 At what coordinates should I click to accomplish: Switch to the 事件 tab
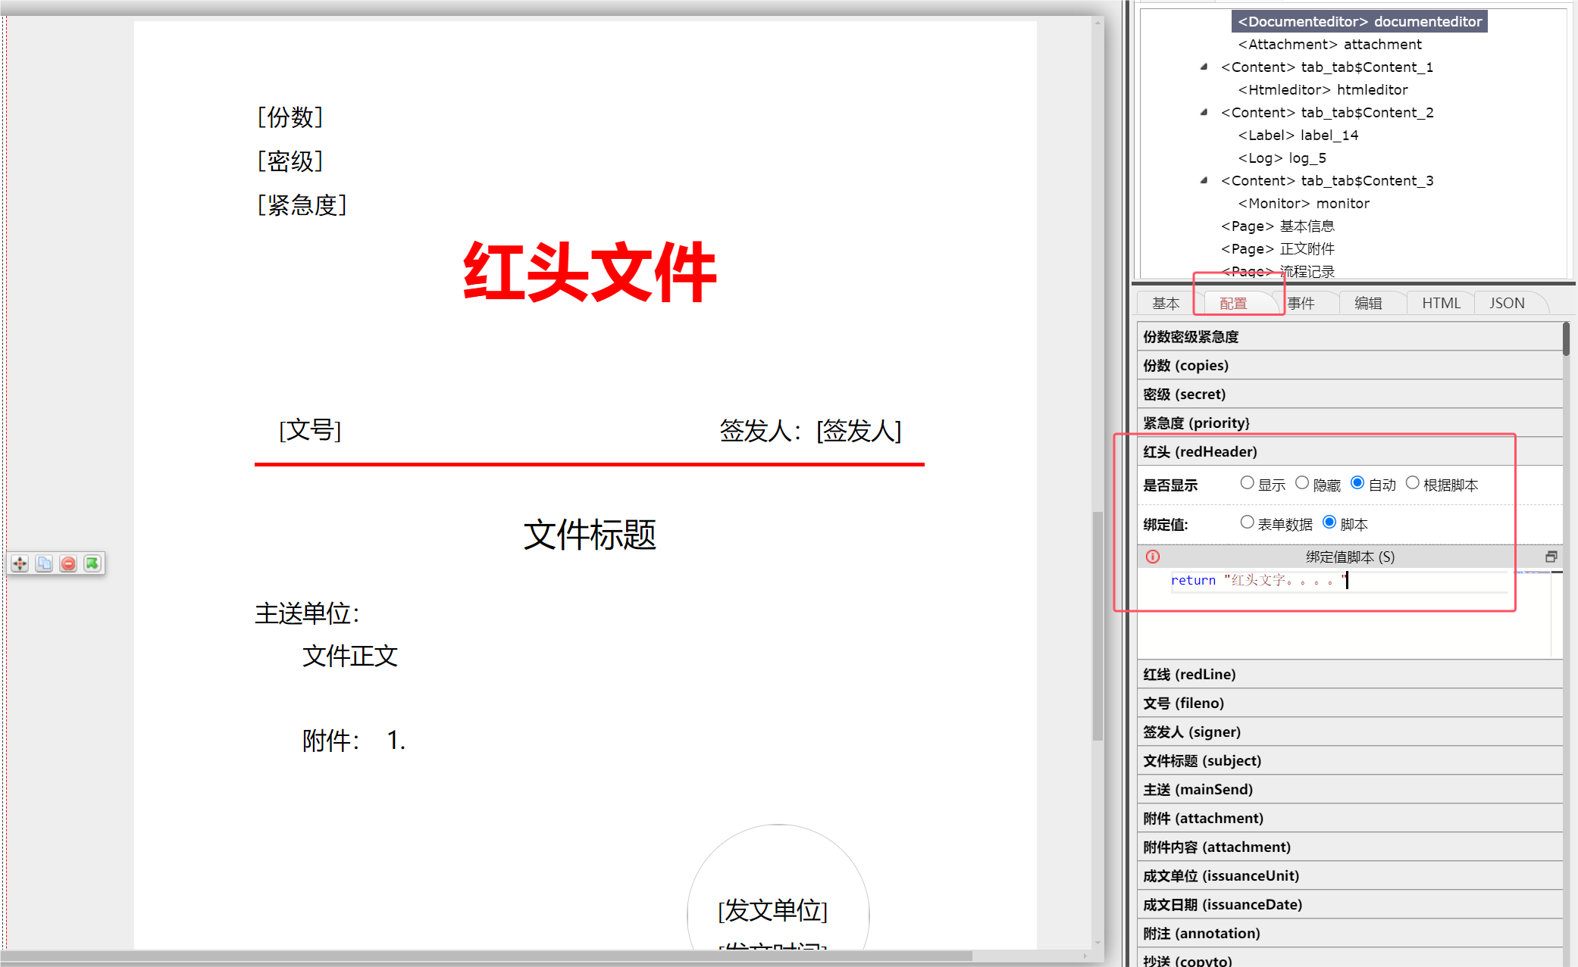[x=1301, y=303]
